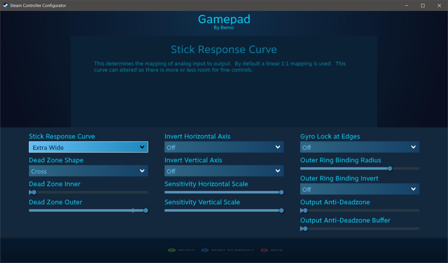Click the Sensitivity Horizontal Scale slider handle
Screen dimensions: 448x263
pos(281,192)
